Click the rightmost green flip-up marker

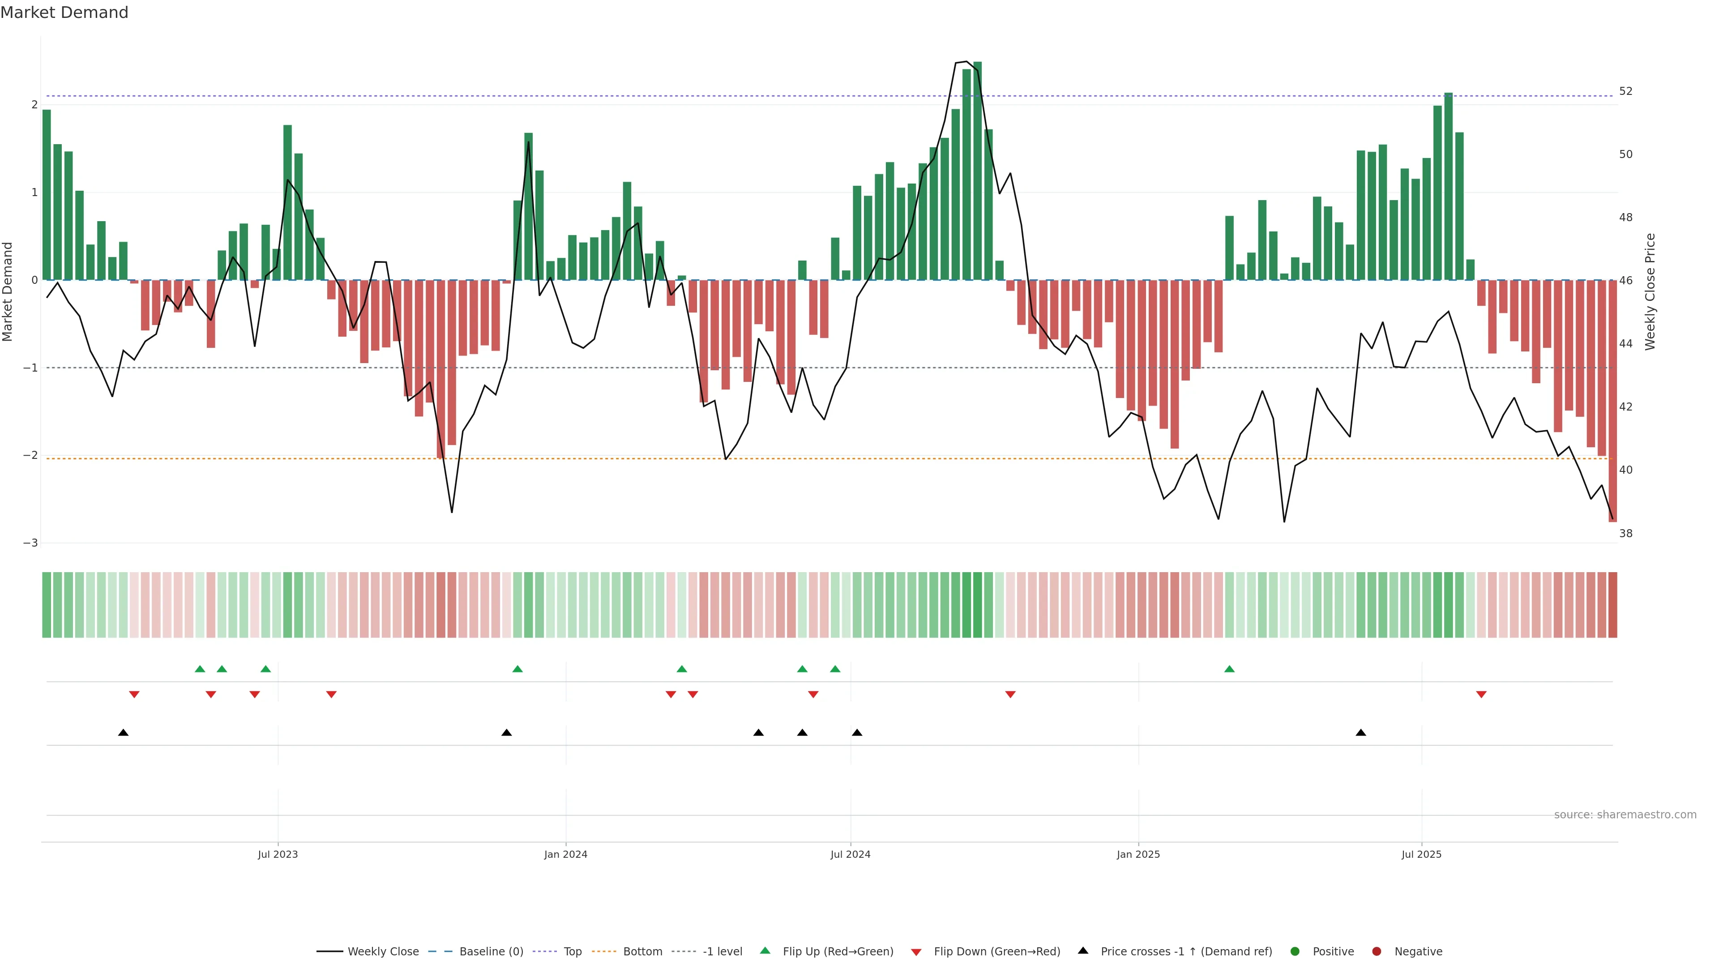pos(1229,669)
